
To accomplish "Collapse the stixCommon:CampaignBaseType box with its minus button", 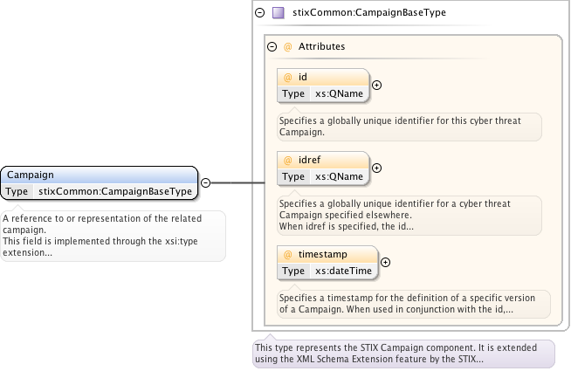I will pyautogui.click(x=259, y=13).
